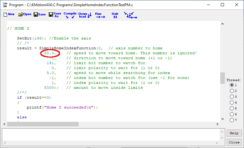Click the code editor's vertical scrollbar thumb

(x=222, y=78)
